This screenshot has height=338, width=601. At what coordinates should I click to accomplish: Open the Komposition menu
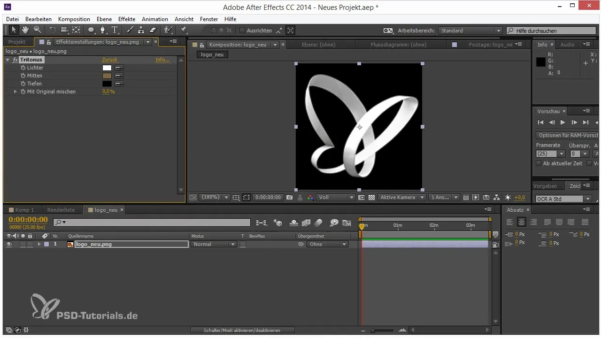pos(74,19)
